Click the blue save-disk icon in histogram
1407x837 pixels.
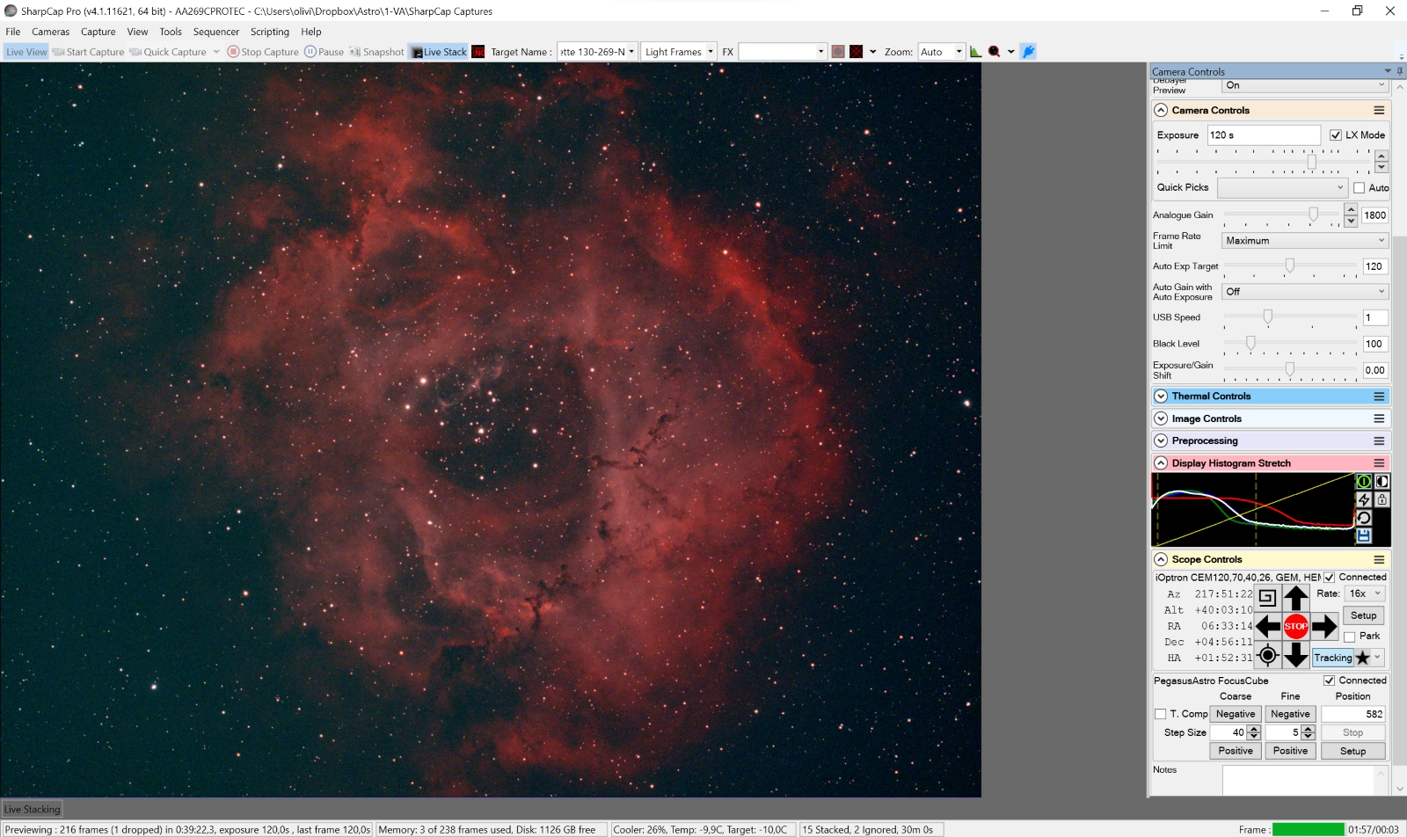(1364, 535)
